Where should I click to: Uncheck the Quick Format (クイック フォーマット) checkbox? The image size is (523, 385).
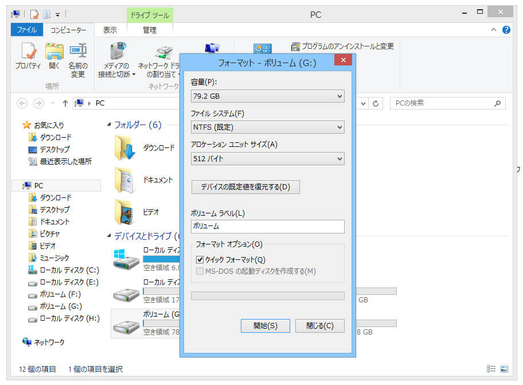pyautogui.click(x=200, y=259)
